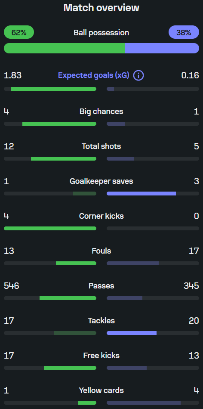203x409 pixels.
Task: Select the Total shots stat label
Action: [101, 146]
